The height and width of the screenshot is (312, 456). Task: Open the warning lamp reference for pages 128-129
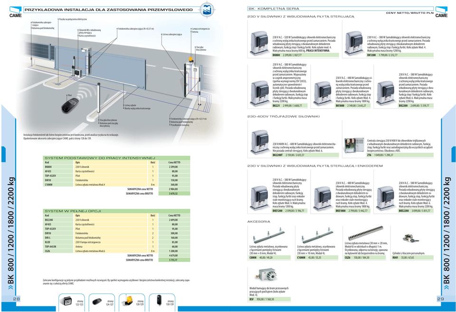(x=132, y=303)
